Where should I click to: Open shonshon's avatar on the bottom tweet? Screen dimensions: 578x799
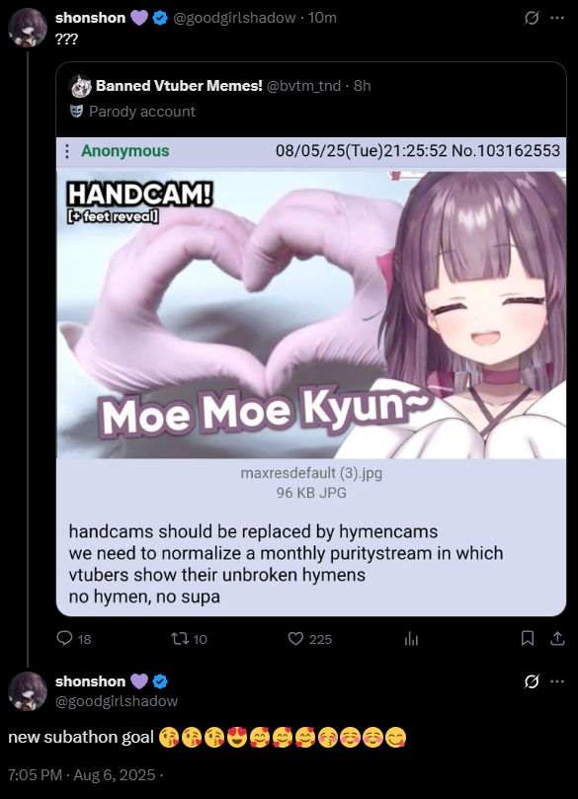pos(28,691)
